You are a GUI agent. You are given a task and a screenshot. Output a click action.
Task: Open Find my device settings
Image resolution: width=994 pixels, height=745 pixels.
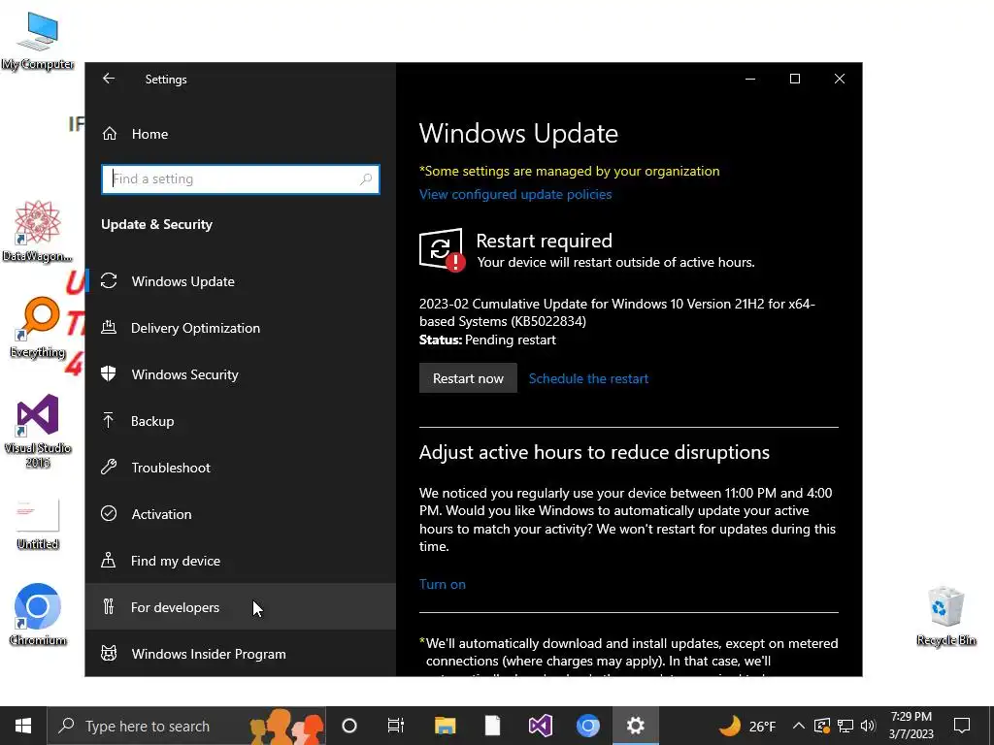coord(241,561)
